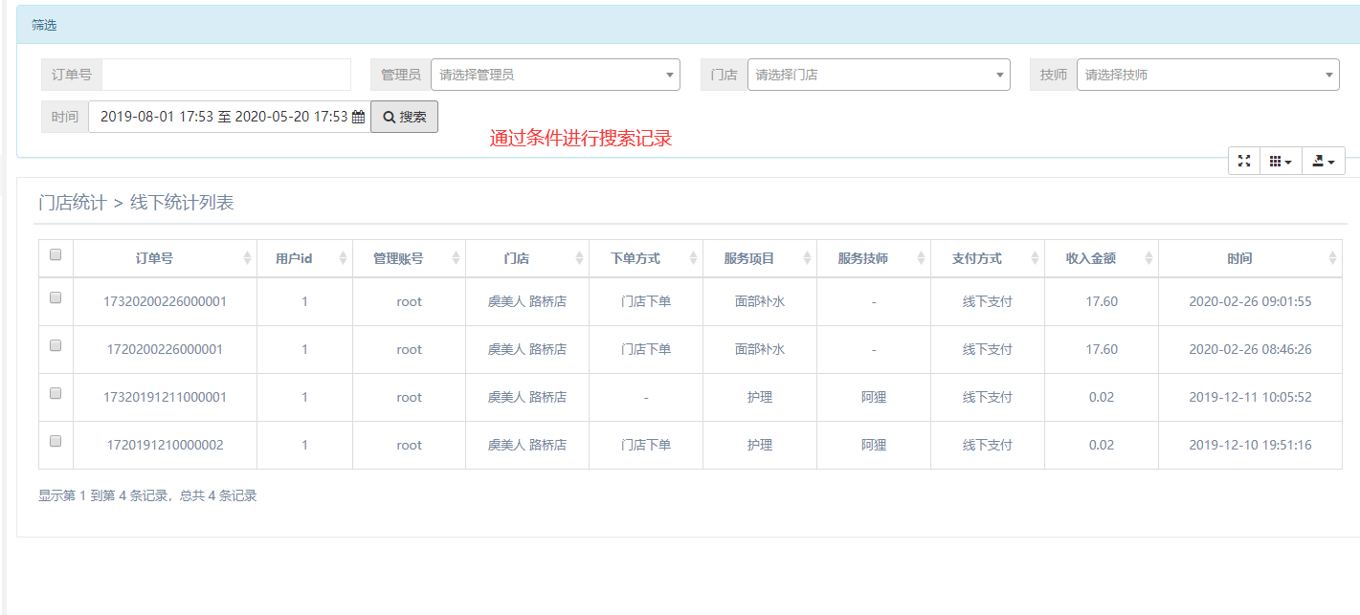
Task: Open the 请选择技师 dropdown
Action: [1208, 75]
